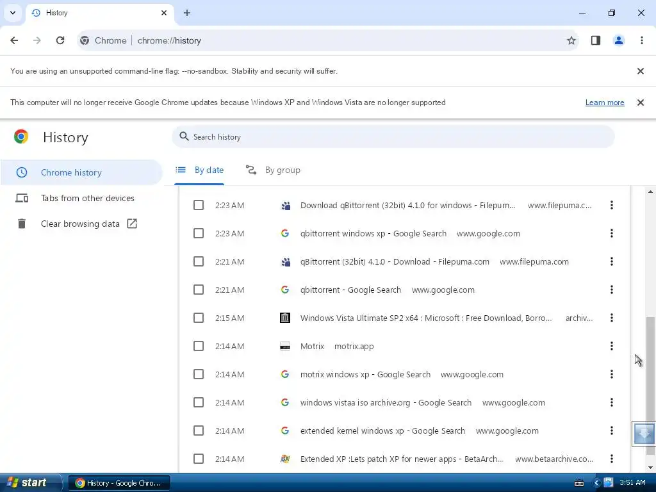Click the keyboard icon in the system tray

[x=579, y=483]
